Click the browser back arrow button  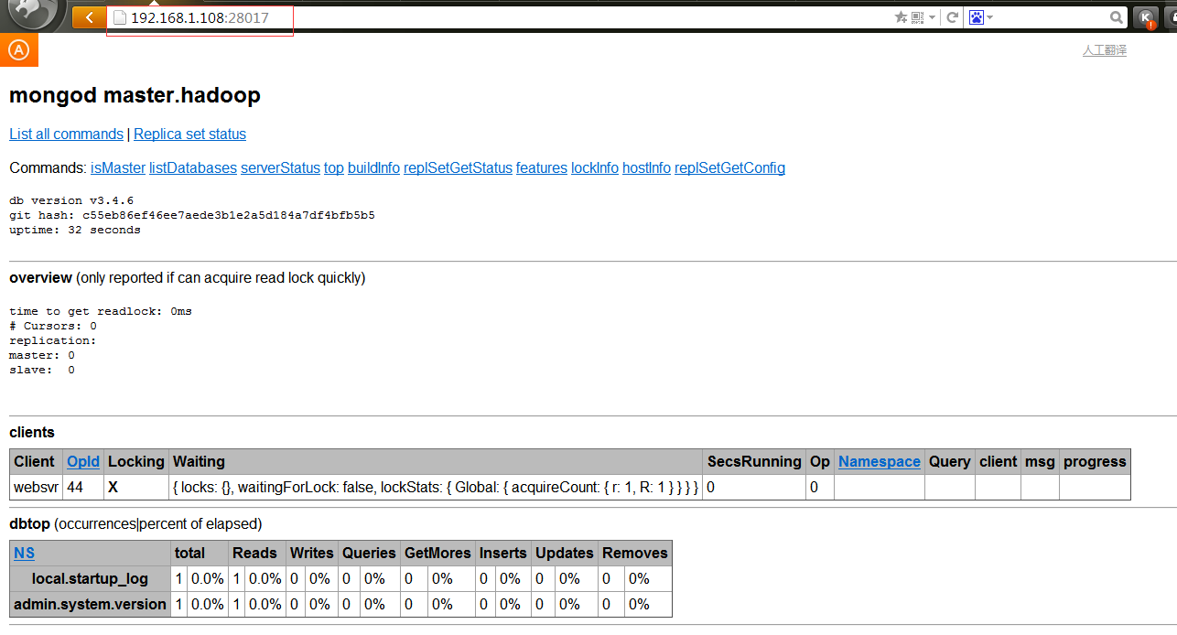coord(89,17)
